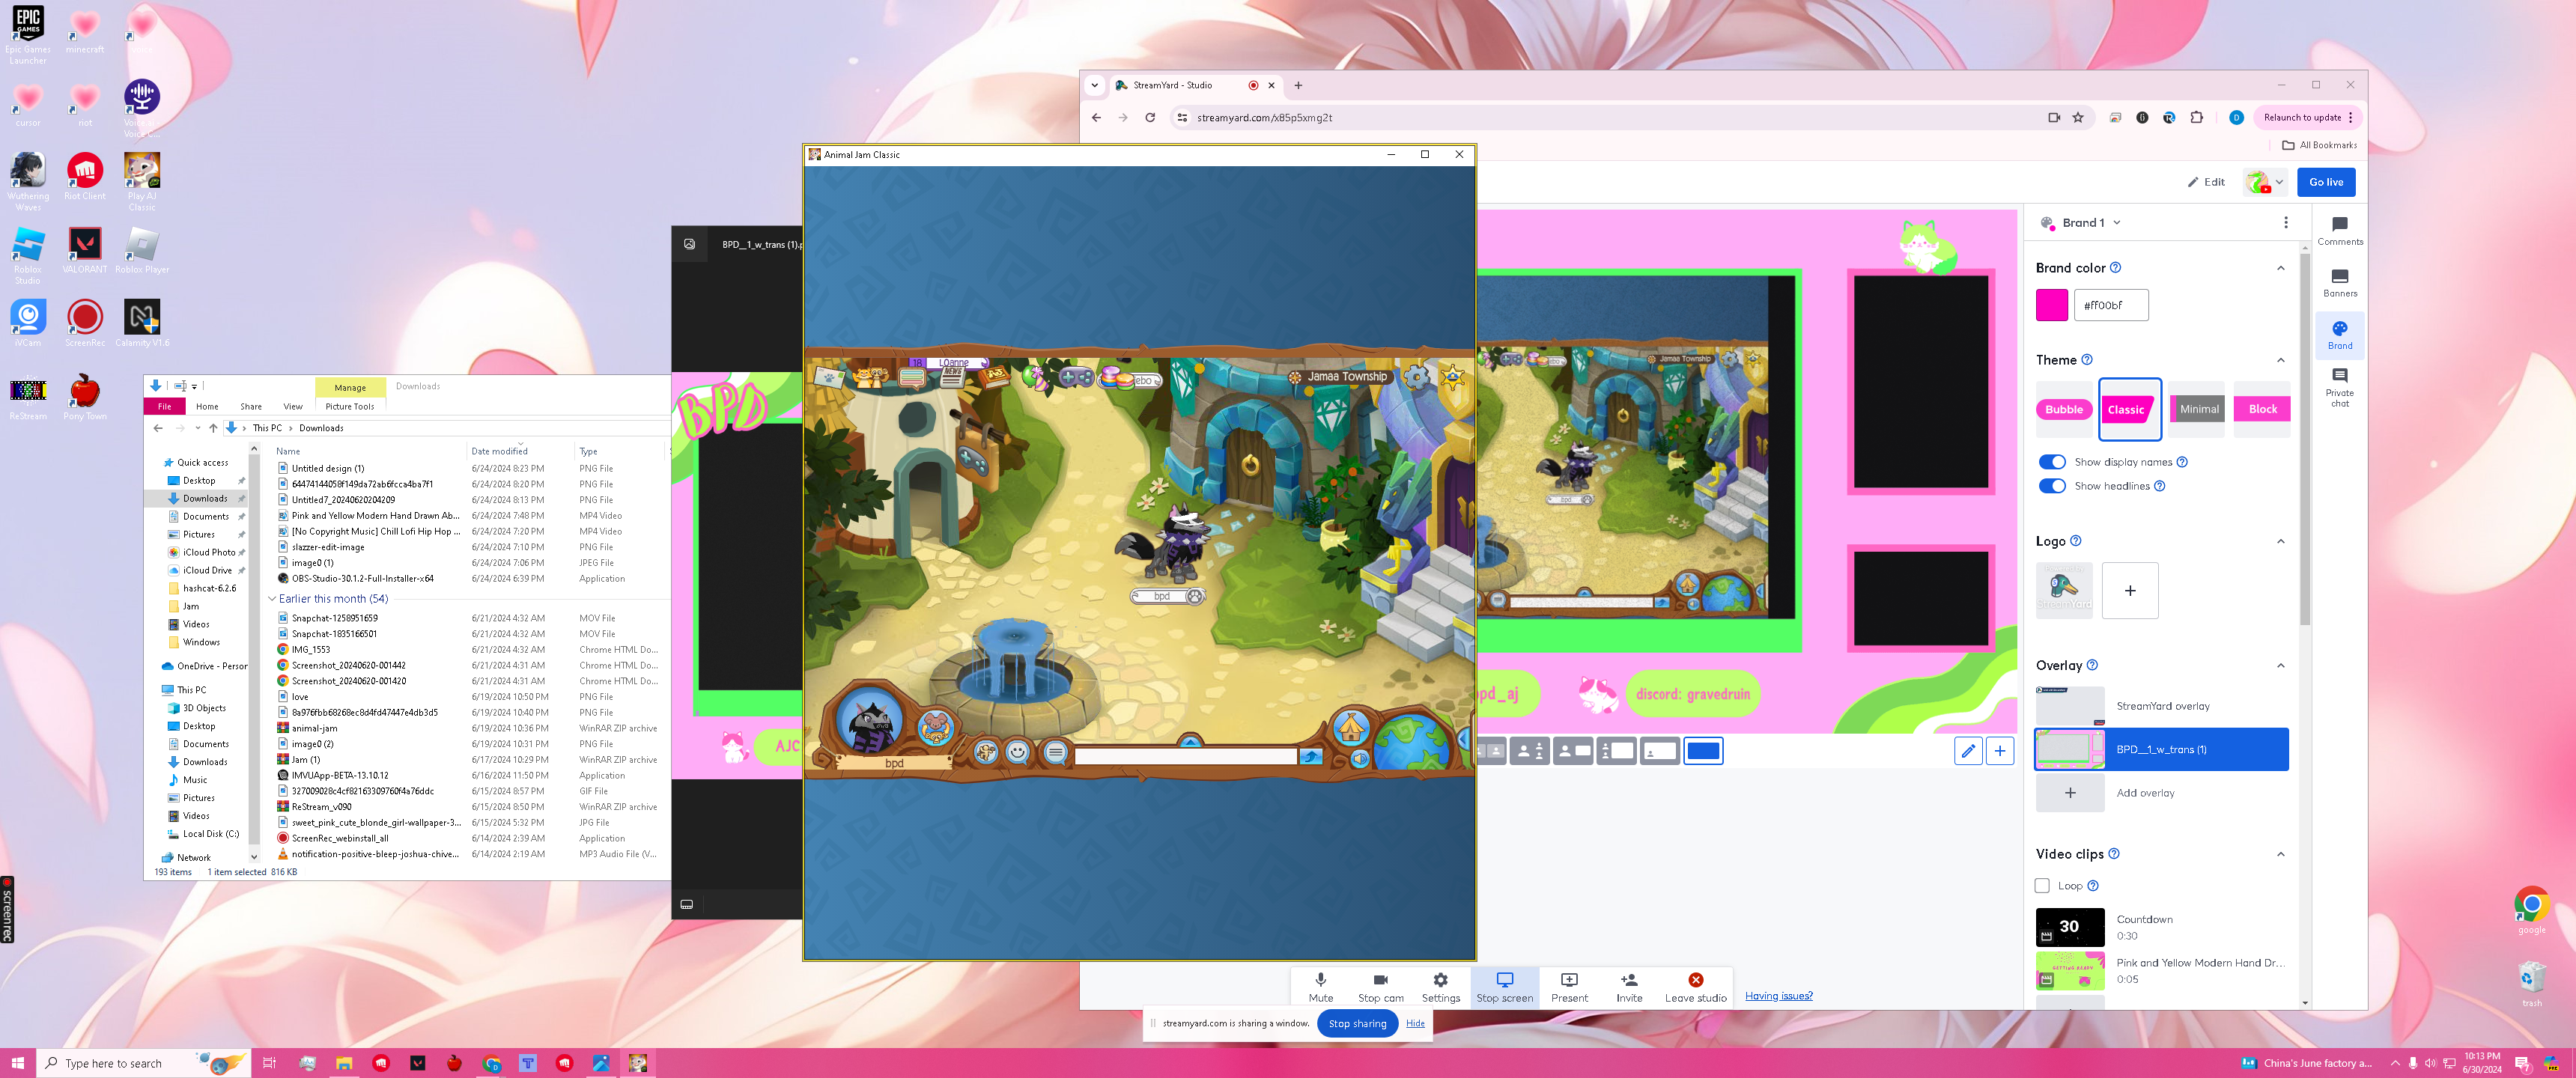The image size is (2576, 1078).
Task: Click the Edit button in StreamYard header
Action: (2206, 182)
